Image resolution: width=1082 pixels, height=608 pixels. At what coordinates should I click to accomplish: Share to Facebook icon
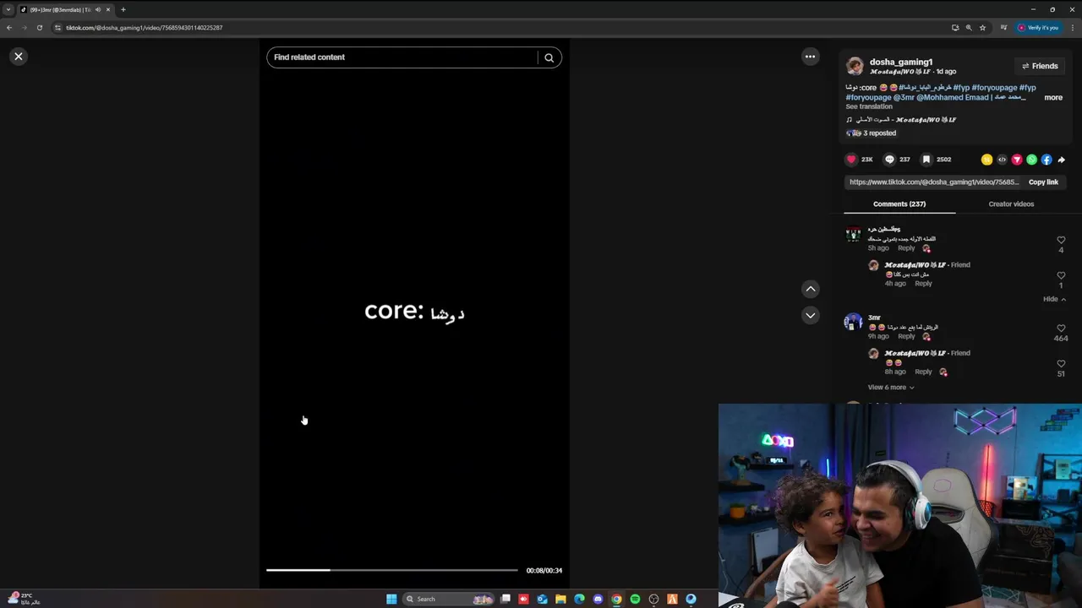1046,160
